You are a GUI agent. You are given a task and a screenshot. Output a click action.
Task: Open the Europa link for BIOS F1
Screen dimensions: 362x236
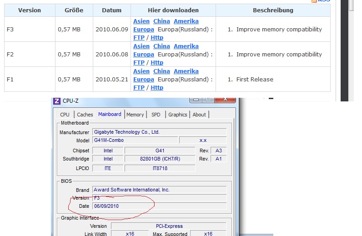click(x=144, y=80)
